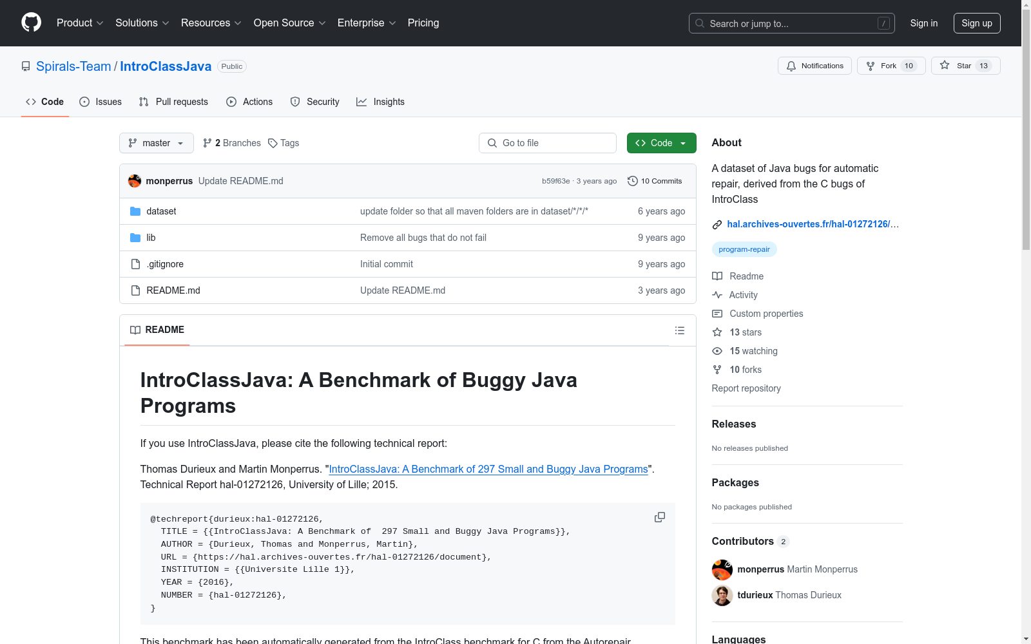Expand the Resources menu
The image size is (1031, 644).
[x=211, y=23]
